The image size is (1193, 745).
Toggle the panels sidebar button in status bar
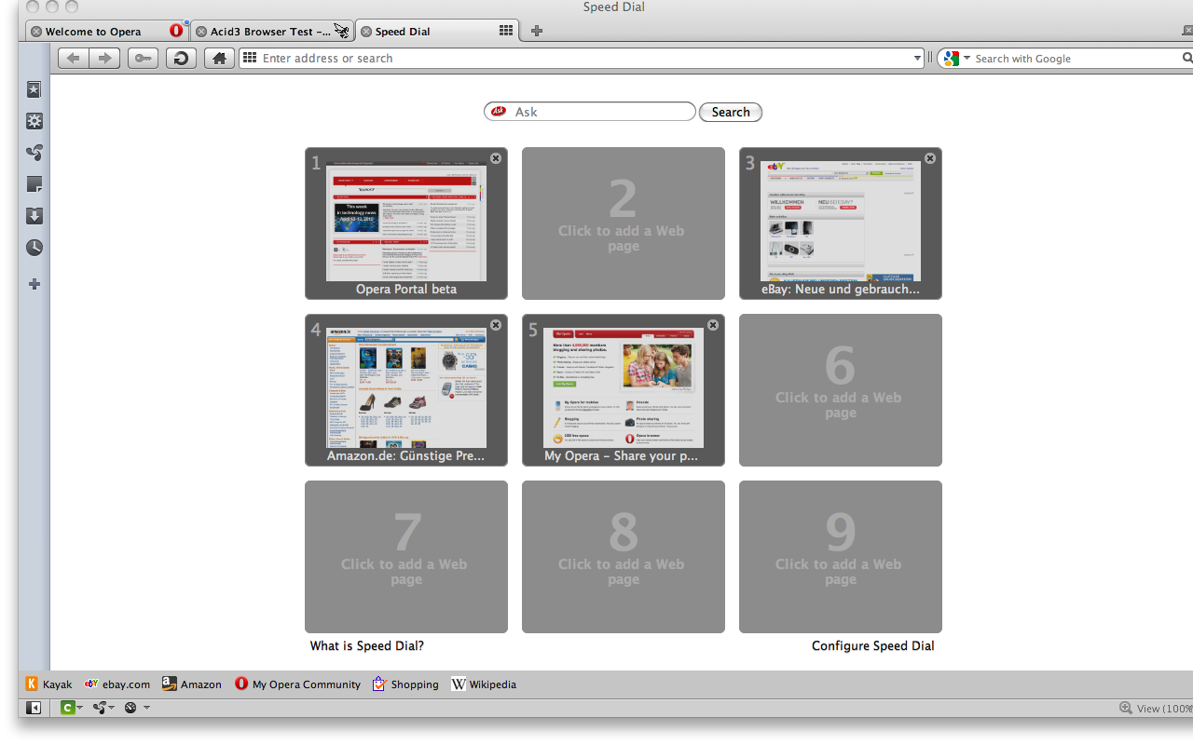tap(34, 708)
